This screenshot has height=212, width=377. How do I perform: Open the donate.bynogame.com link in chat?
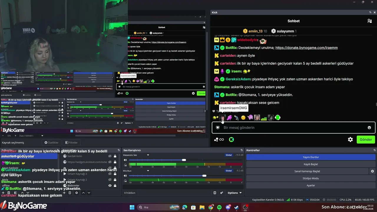[306, 48]
